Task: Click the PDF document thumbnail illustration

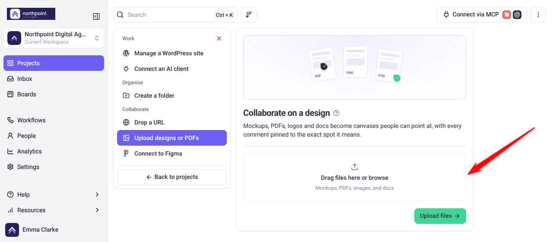Action: (322, 65)
